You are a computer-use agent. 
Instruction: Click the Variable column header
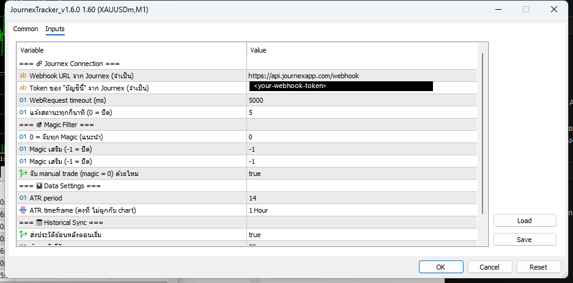click(x=131, y=50)
